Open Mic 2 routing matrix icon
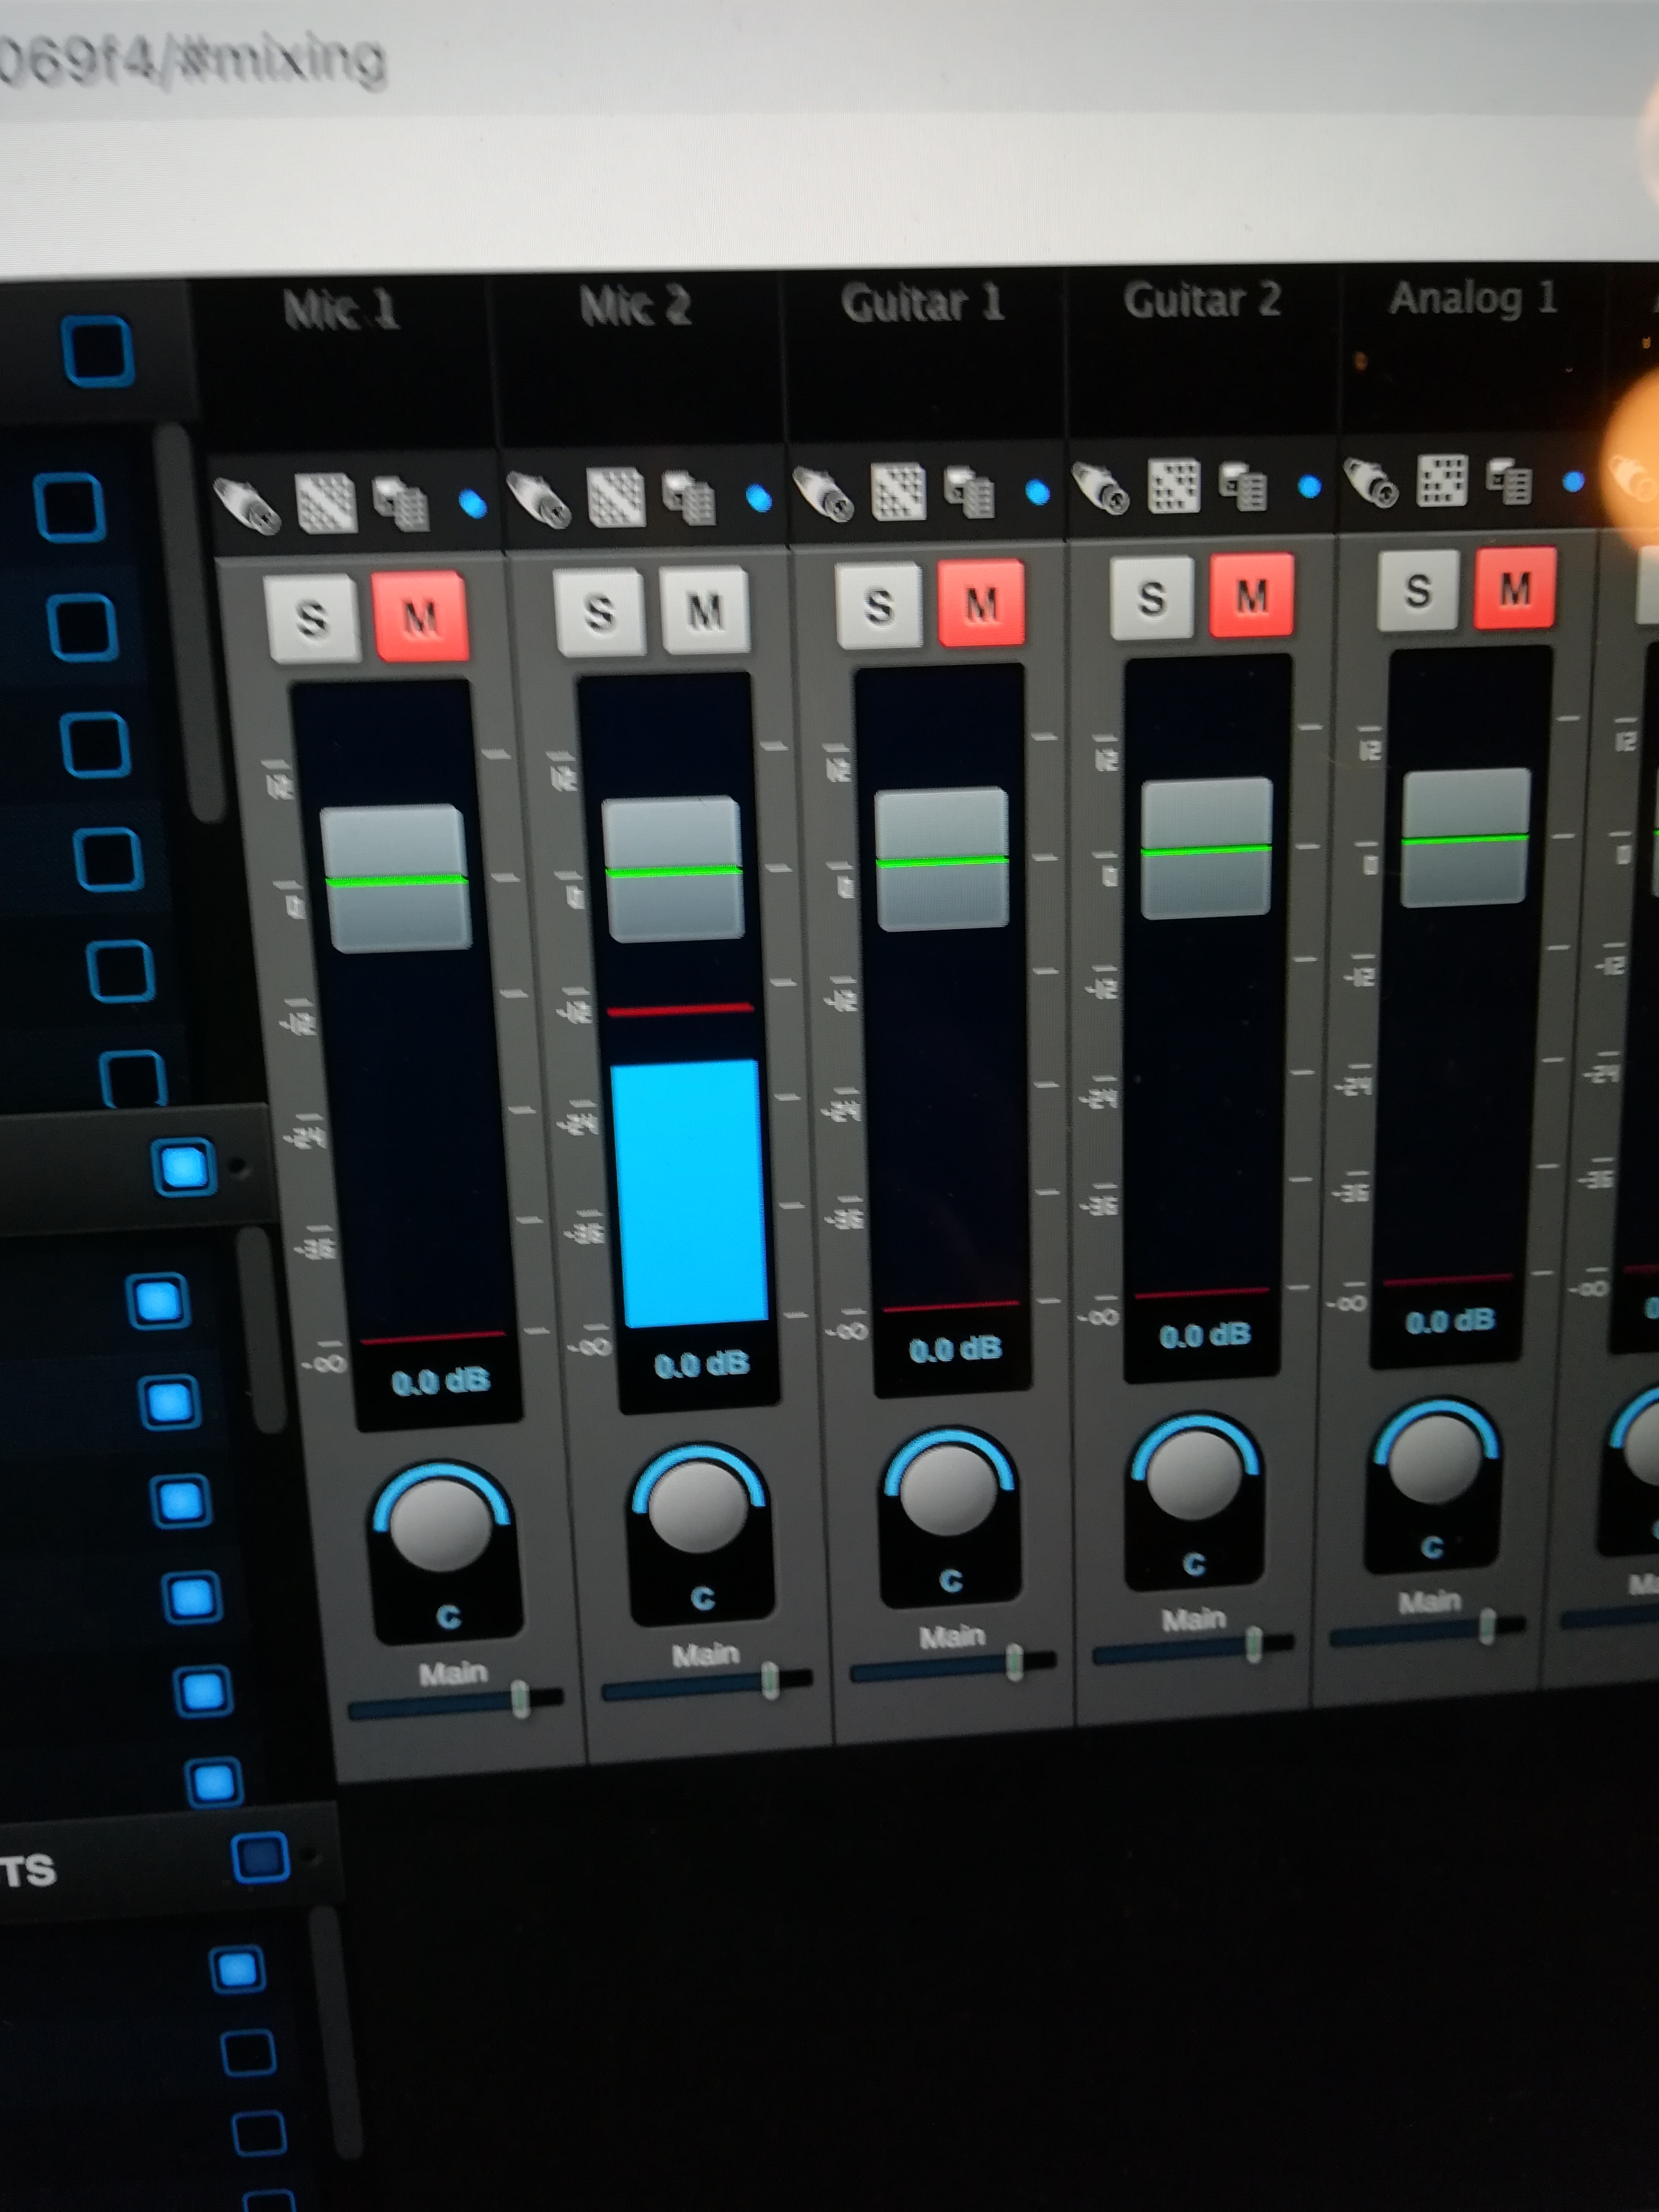Image resolution: width=1659 pixels, height=2212 pixels. point(615,497)
